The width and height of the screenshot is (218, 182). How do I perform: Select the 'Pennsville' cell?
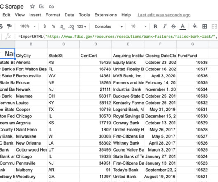(x=31, y=163)
